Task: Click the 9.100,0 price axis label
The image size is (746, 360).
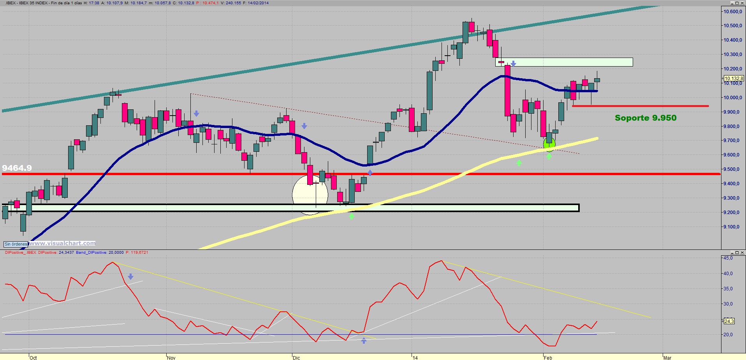Action: (732, 227)
